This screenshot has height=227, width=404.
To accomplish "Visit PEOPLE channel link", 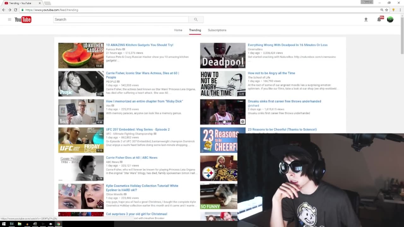I will [x=111, y=82].
